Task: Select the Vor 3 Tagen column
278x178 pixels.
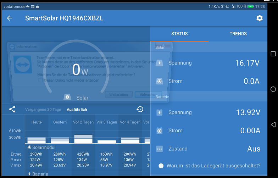Action: pyautogui.click(x=107, y=122)
